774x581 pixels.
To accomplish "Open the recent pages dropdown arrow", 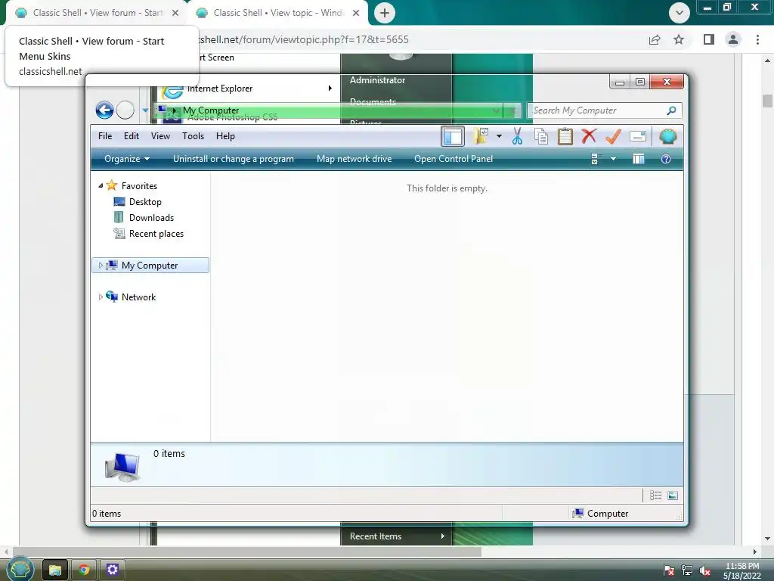I will tap(145, 110).
